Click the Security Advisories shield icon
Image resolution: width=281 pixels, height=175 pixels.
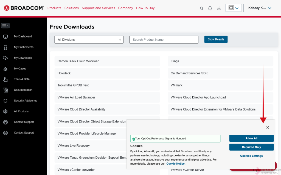click(5, 101)
